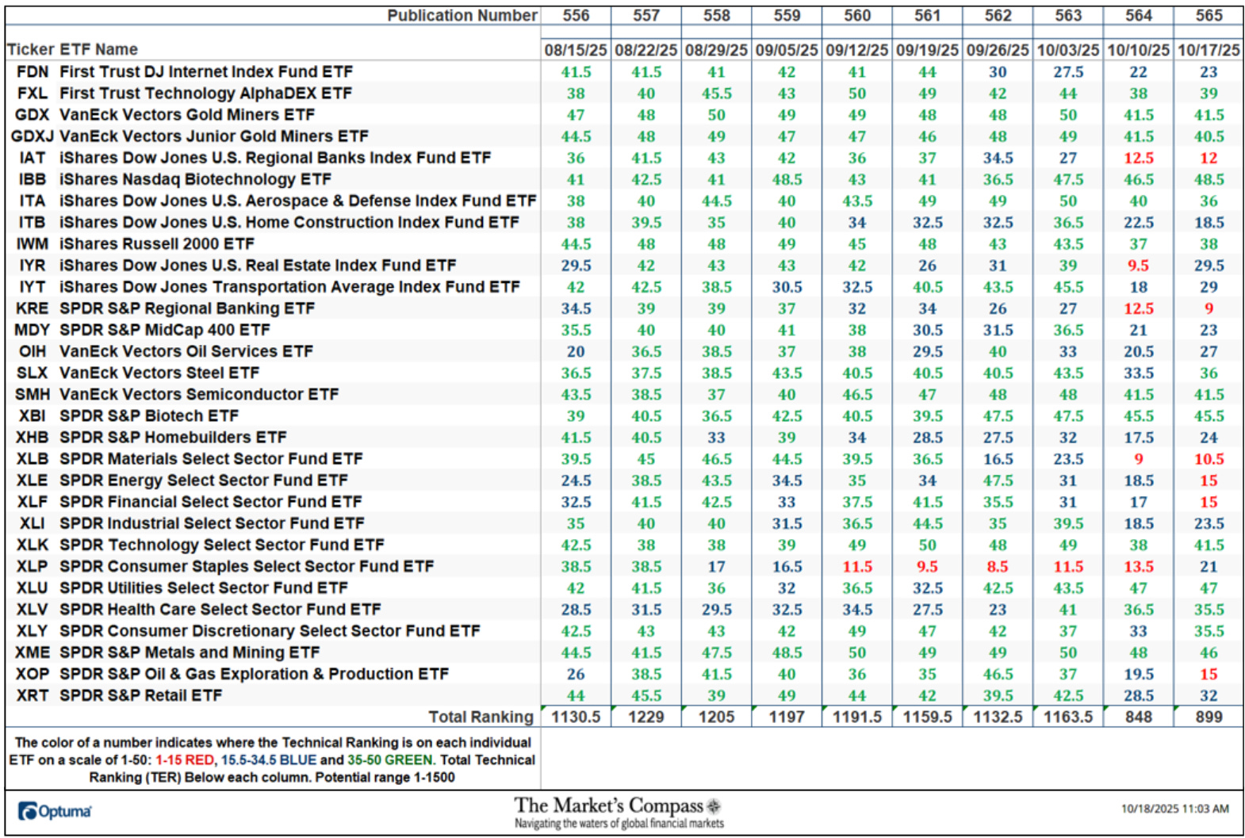Click VanEck Vectors Oil Services ETF name

pyautogui.click(x=186, y=350)
